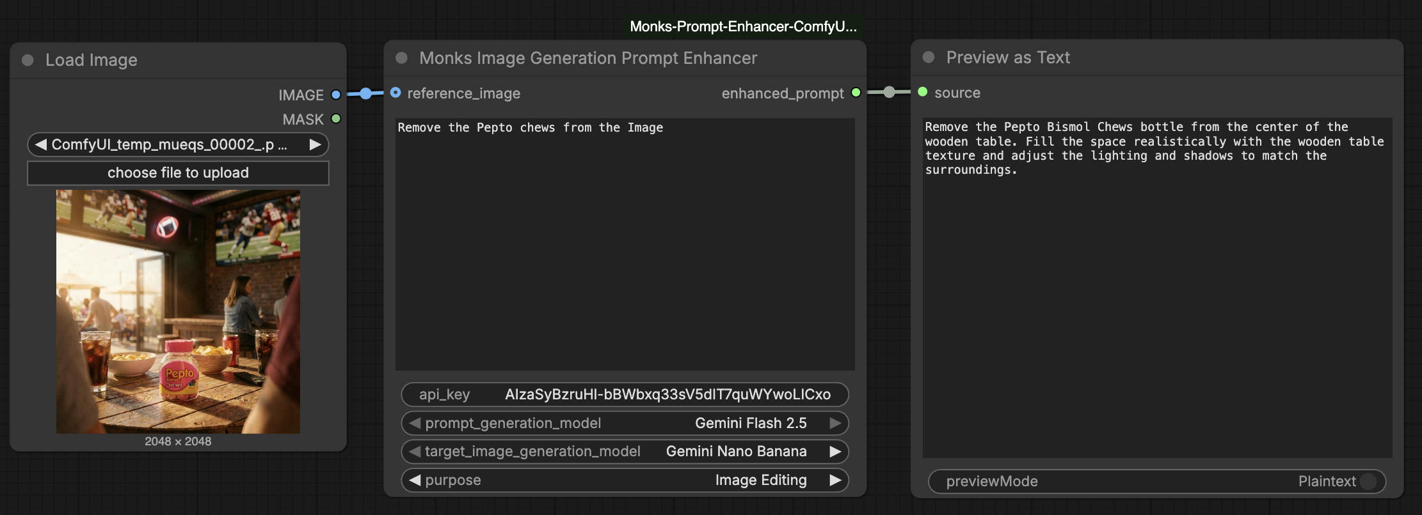
Task: Open the ComfyUI_temp_mueqs_00002 image file list
Action: 178,144
